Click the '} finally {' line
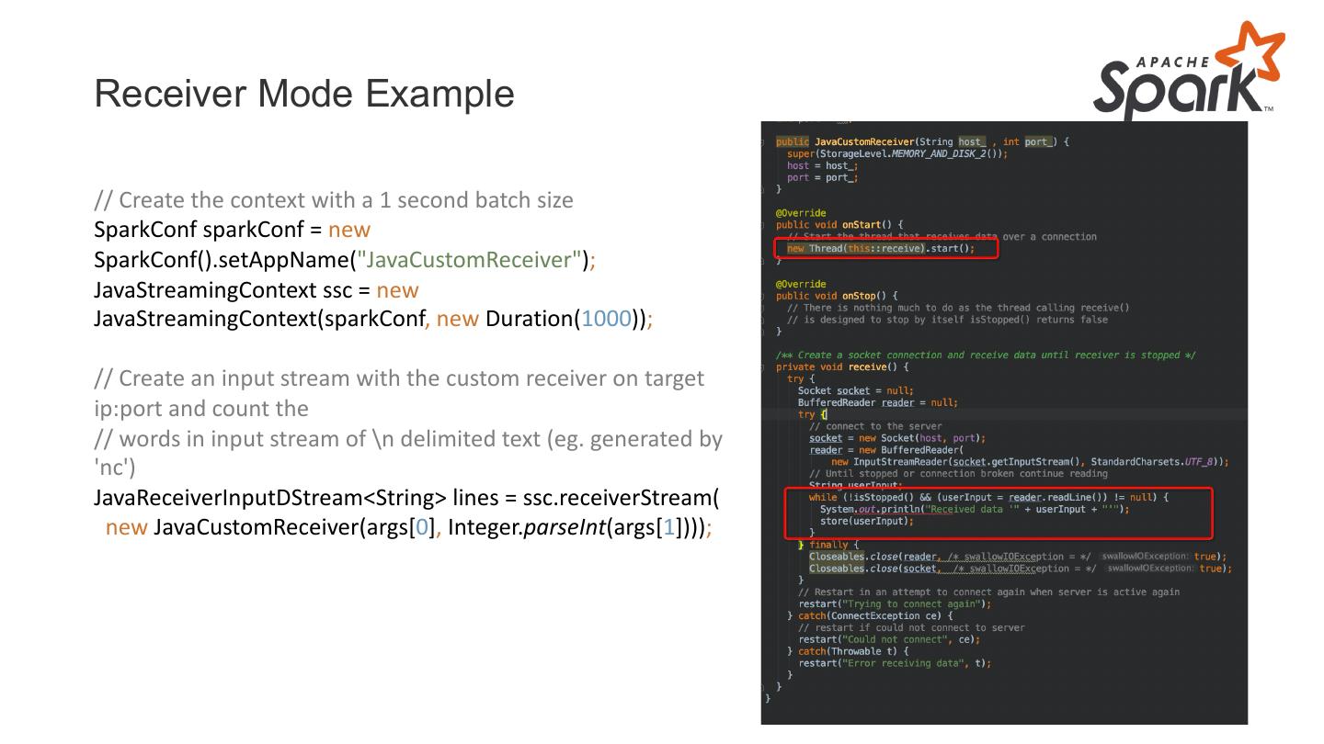This screenshot has width=1324, height=744. click(x=828, y=545)
